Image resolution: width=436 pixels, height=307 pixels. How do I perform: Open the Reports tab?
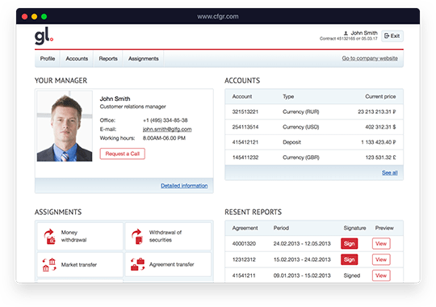click(108, 59)
